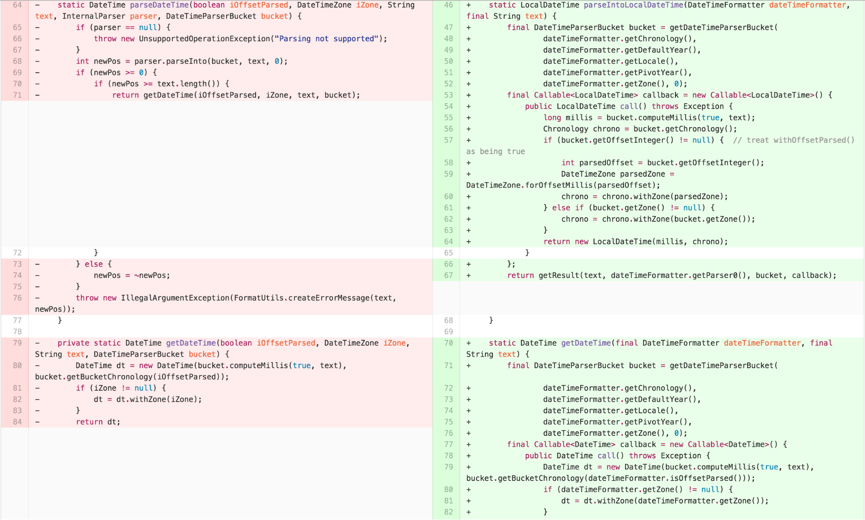Select right-side line number 57
Image resolution: width=865 pixels, height=520 pixels.
tap(448, 140)
